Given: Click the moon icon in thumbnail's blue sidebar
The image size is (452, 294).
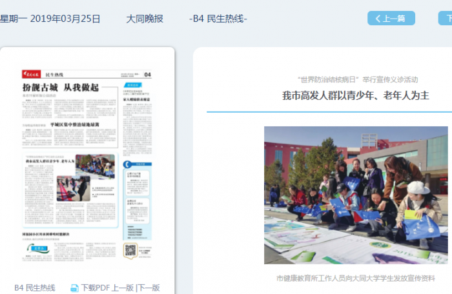Looking at the screenshot, I should (127, 164).
